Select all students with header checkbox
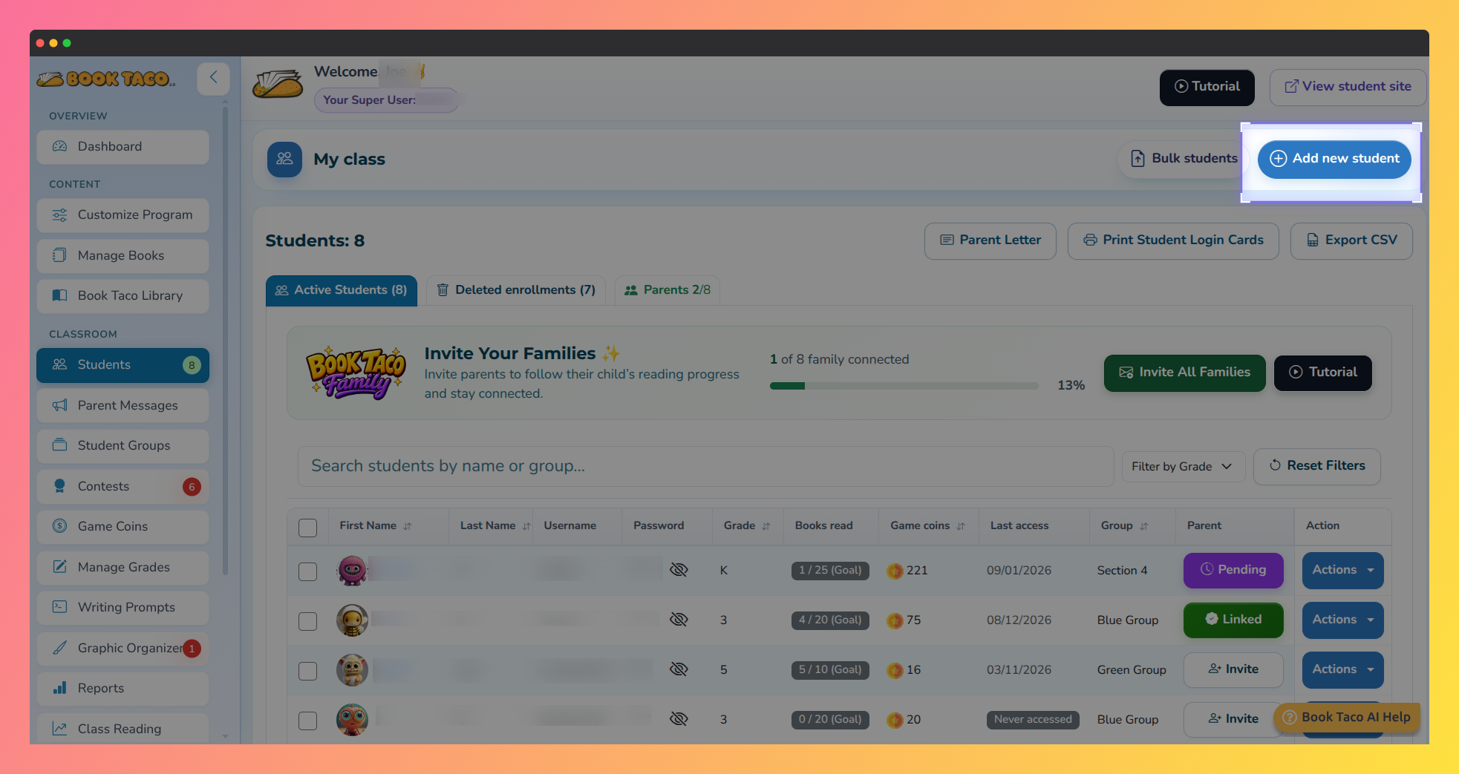The height and width of the screenshot is (774, 1459). click(x=307, y=528)
